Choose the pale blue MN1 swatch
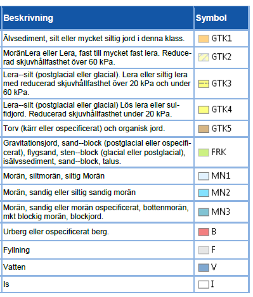 pyautogui.click(x=204, y=176)
